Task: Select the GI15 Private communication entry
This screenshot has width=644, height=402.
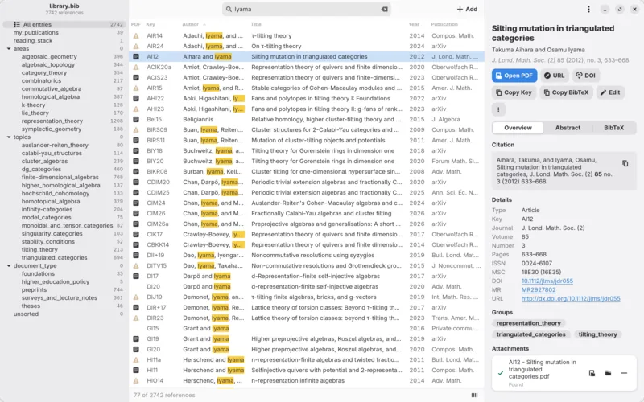Action: 307,329
